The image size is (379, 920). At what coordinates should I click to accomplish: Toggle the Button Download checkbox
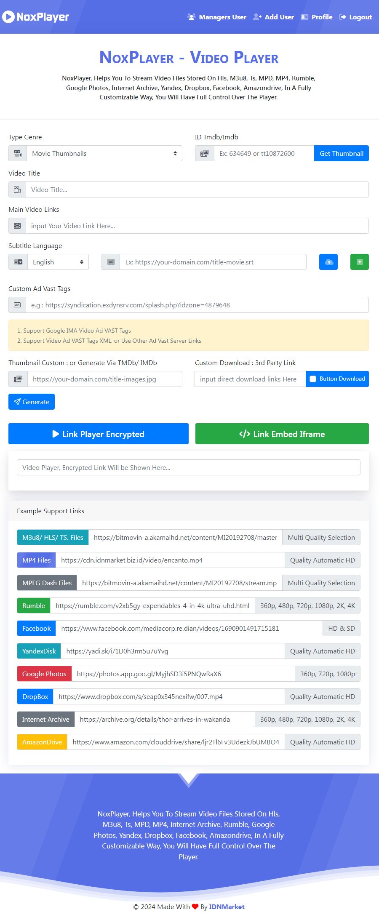(x=313, y=379)
